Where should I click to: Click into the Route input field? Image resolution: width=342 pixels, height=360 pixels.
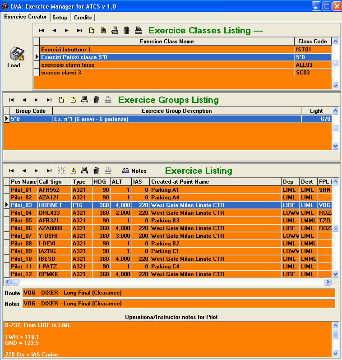coord(179,293)
